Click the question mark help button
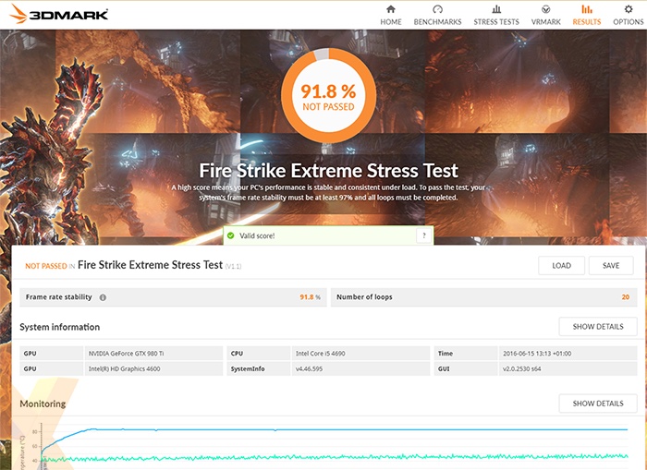 [x=424, y=236]
